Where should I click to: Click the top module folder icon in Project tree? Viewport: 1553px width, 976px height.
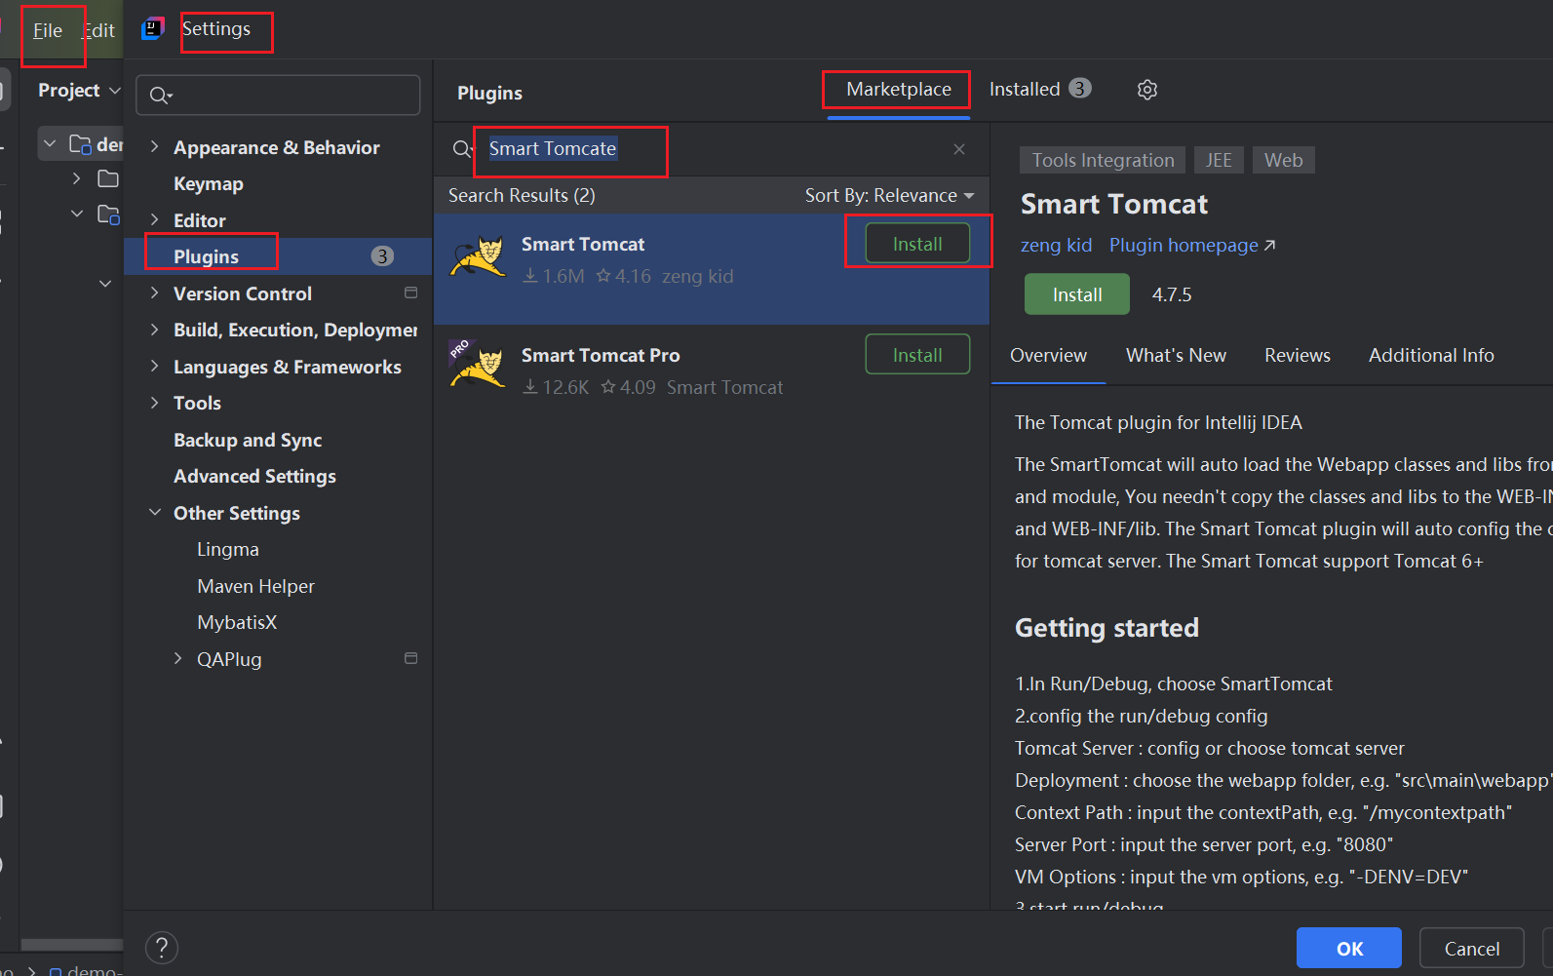[x=81, y=144]
